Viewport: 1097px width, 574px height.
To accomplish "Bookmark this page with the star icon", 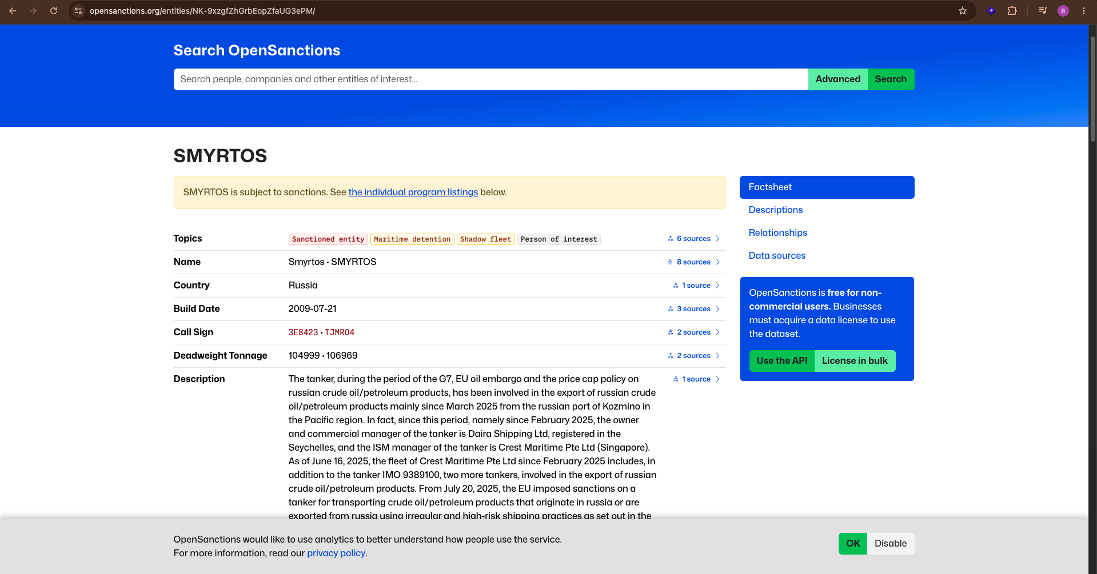I will point(963,11).
